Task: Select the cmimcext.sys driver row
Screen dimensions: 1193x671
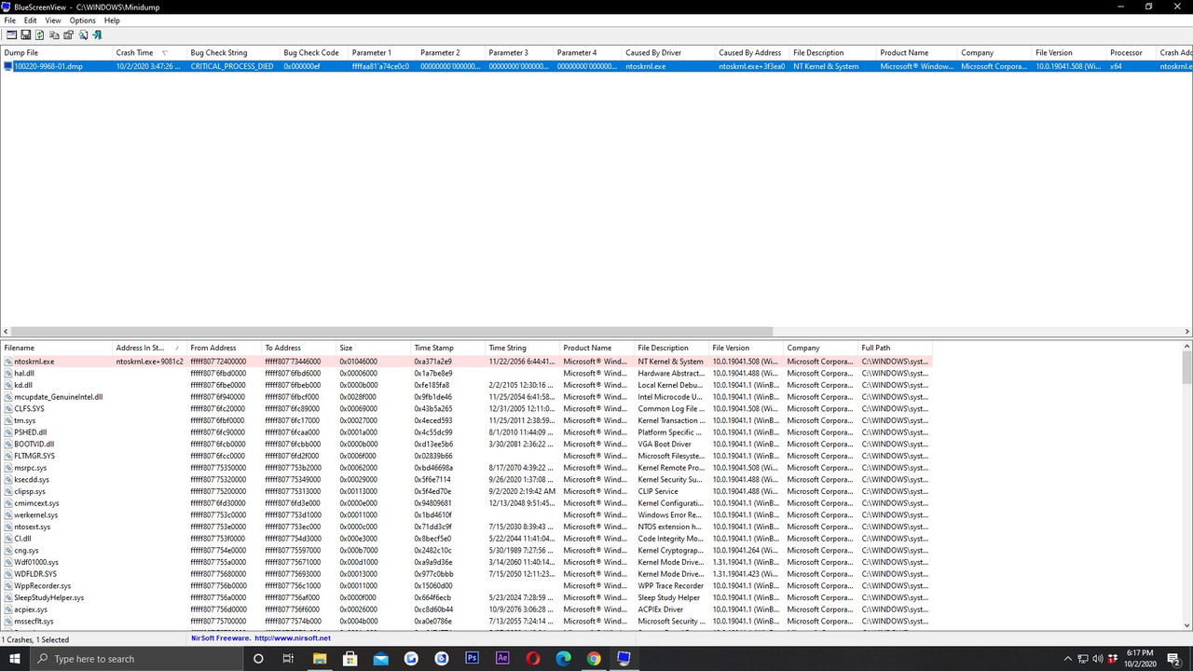Action: pos(466,503)
